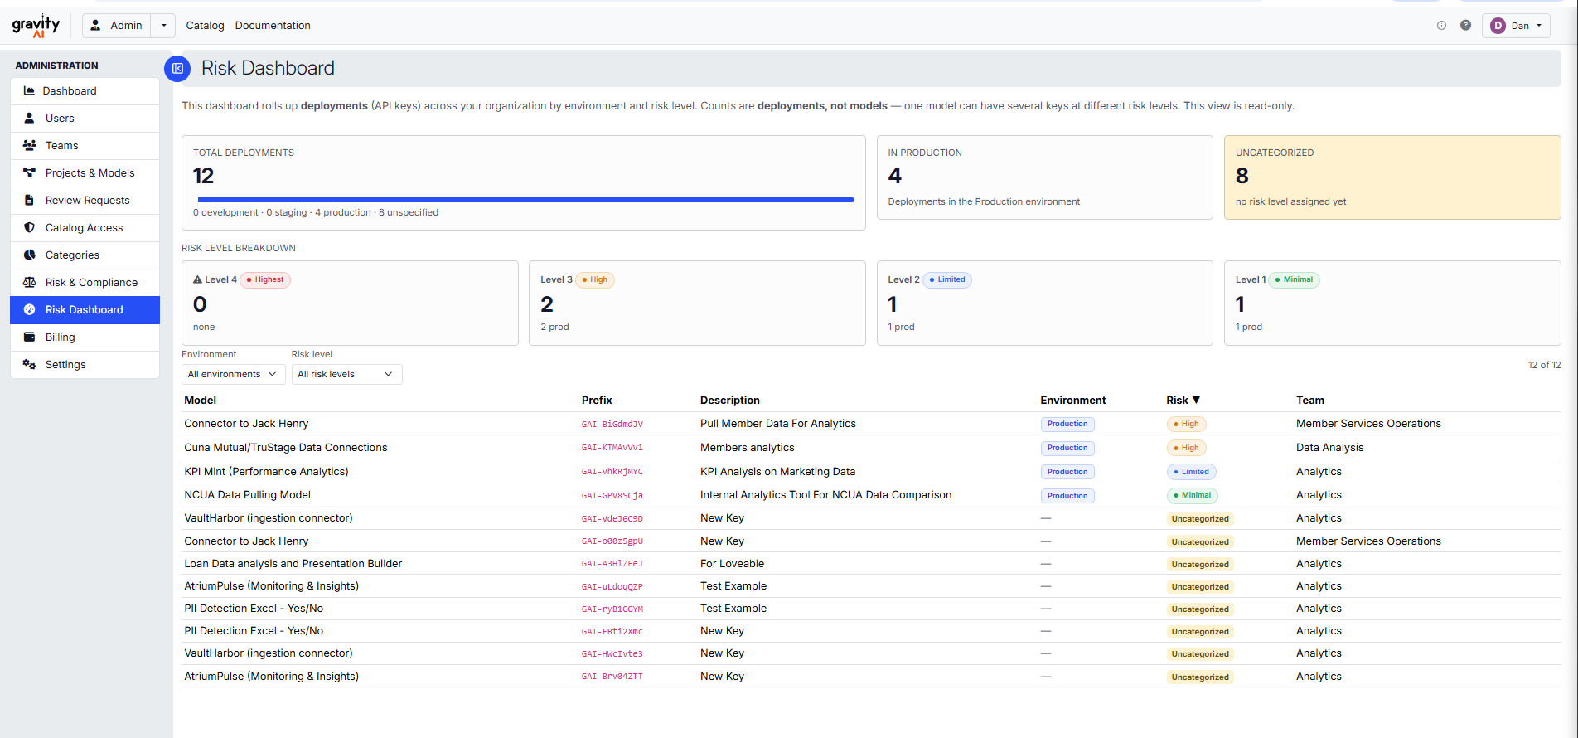Click the In Production summary card
Image resolution: width=1578 pixels, height=738 pixels.
pos(1044,177)
